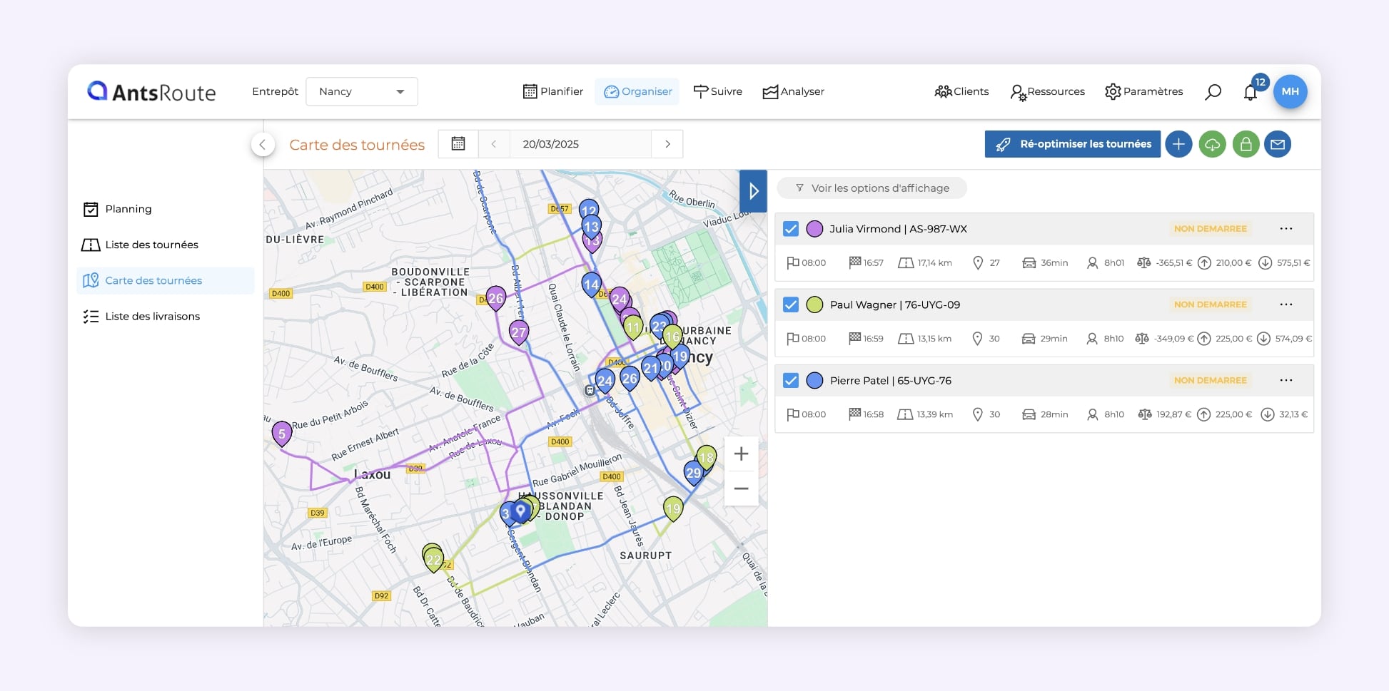This screenshot has width=1389, height=691.
Task: Click the green cloud upload icon
Action: point(1212,145)
